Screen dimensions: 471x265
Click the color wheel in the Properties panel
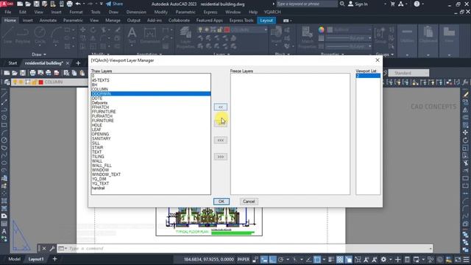tap(322, 29)
